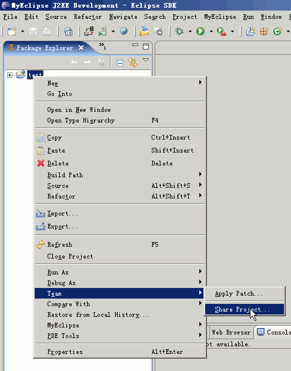The width and height of the screenshot is (291, 371).
Task: Switch to the Web Browser tab
Action: coord(231,333)
